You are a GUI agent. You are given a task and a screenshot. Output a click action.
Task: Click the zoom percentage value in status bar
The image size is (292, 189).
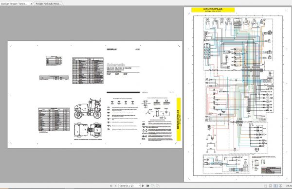coord(289,186)
